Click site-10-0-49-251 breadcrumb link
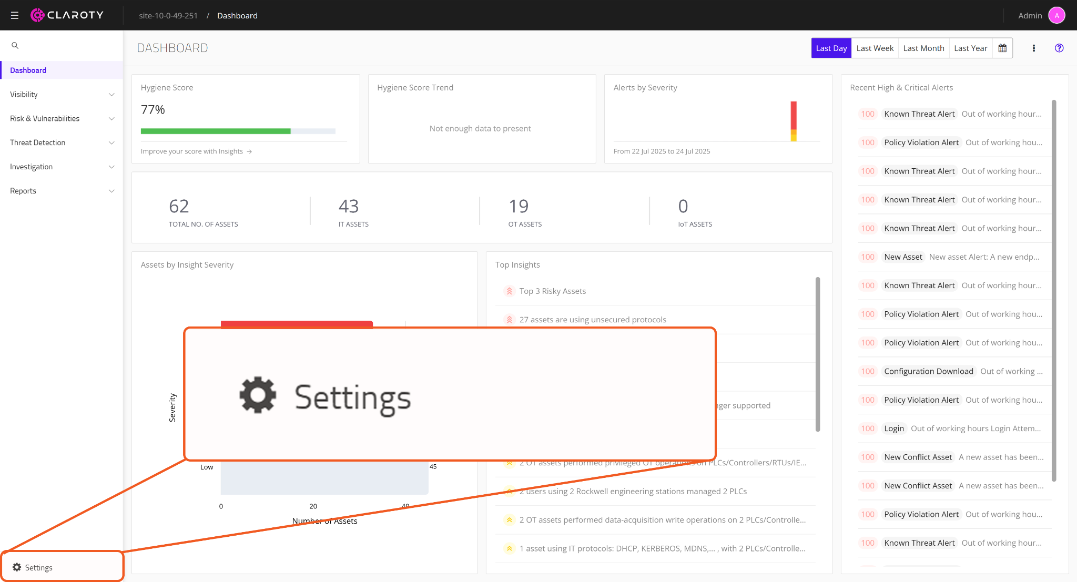Screen dimensions: 1077x582 (x=168, y=16)
